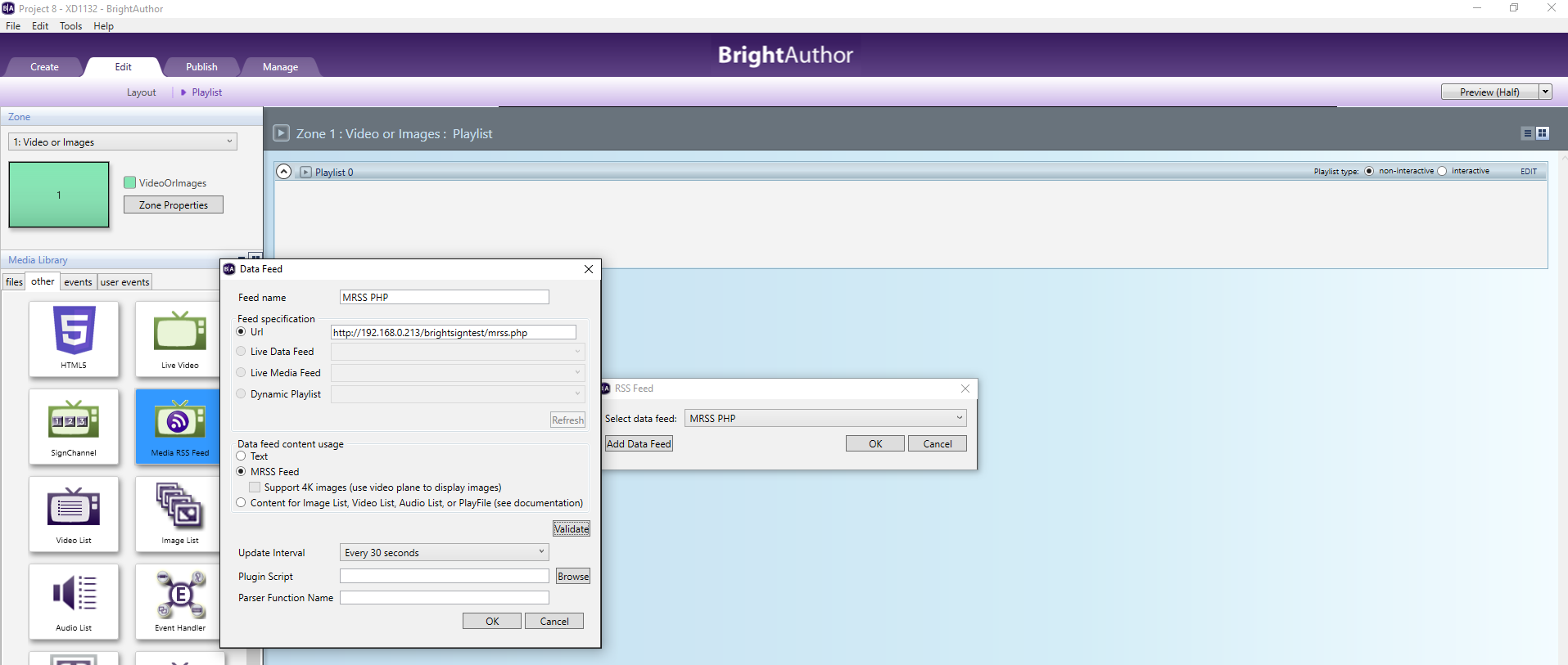1568x665 pixels.
Task: Open the user events tab
Action: click(x=124, y=282)
